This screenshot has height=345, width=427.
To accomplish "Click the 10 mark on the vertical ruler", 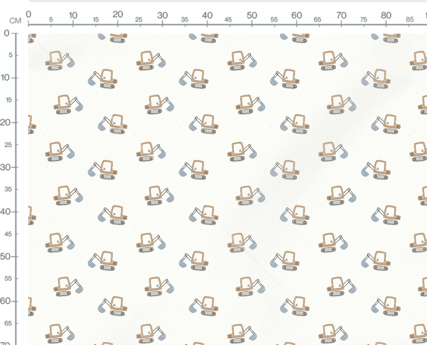I will coord(5,77).
